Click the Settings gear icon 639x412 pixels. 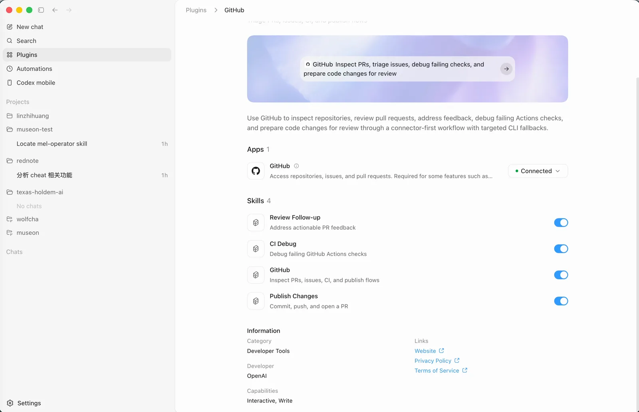coord(10,403)
